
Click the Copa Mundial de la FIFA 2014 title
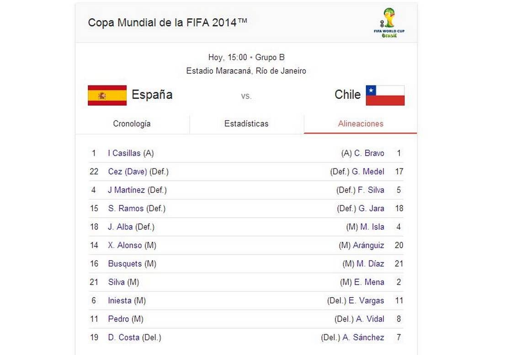coord(167,22)
